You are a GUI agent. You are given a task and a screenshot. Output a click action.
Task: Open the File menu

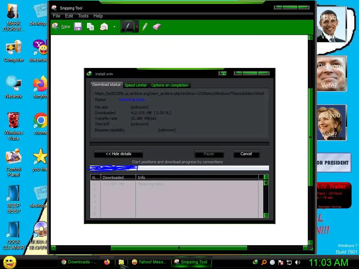pos(56,16)
